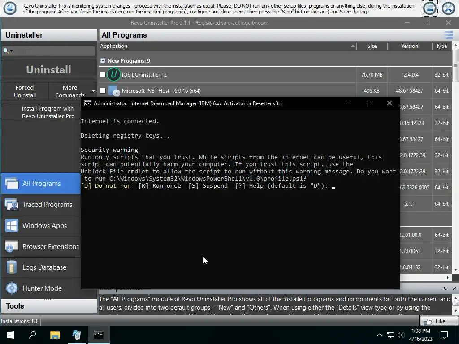The image size is (459, 344).
Task: Open the search options dropdown arrow
Action: pos(11,51)
